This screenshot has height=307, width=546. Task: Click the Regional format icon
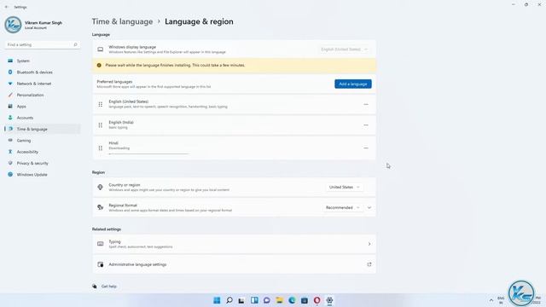coord(101,207)
